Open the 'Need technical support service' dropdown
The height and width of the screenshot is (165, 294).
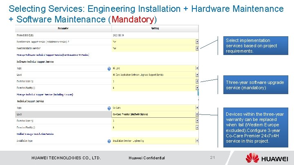click(x=197, y=42)
